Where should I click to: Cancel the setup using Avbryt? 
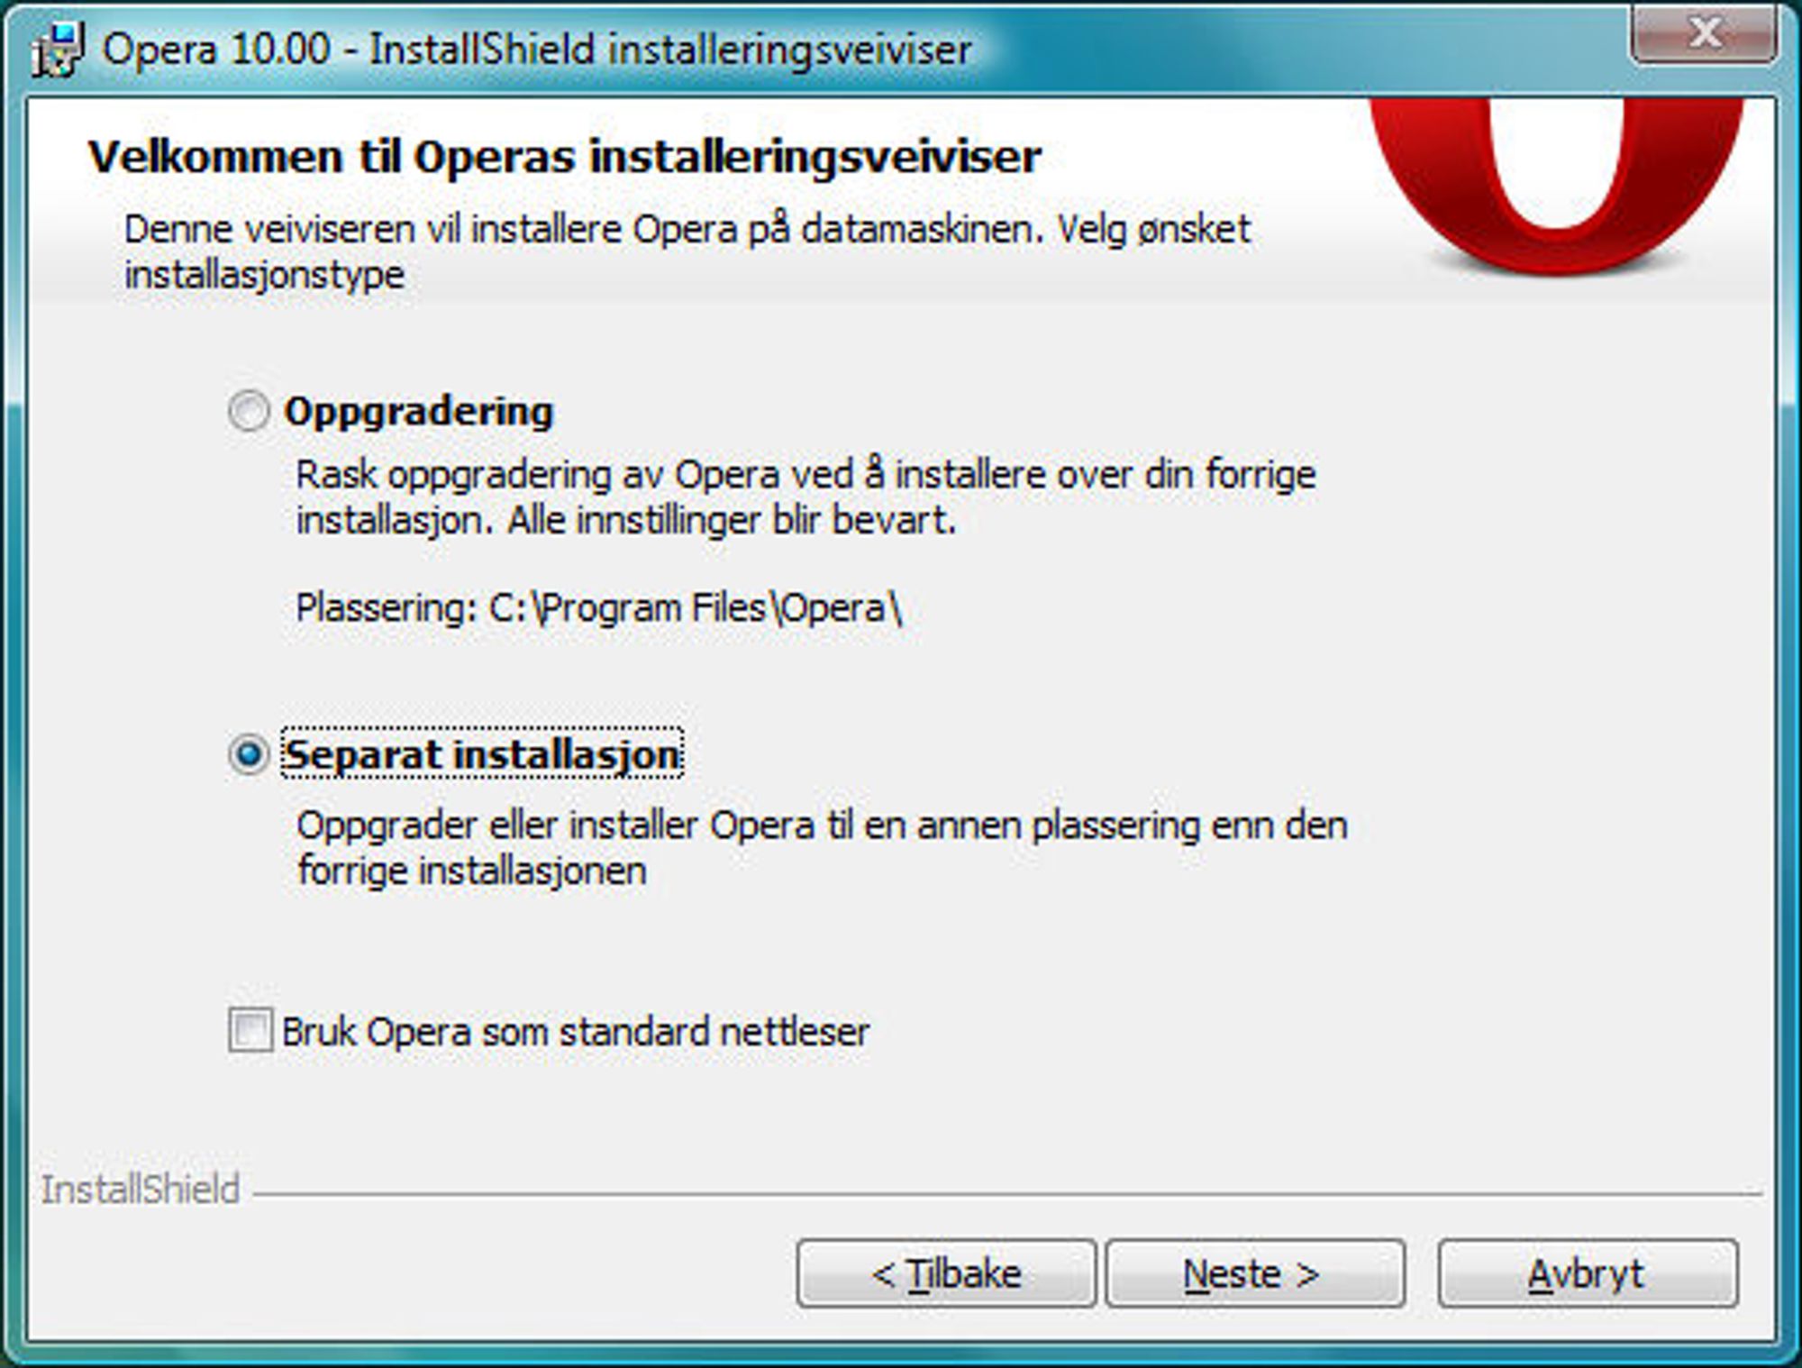tap(1588, 1273)
